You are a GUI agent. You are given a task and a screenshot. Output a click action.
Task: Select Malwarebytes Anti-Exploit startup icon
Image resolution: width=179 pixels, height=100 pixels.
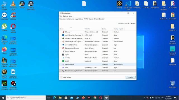63,42
